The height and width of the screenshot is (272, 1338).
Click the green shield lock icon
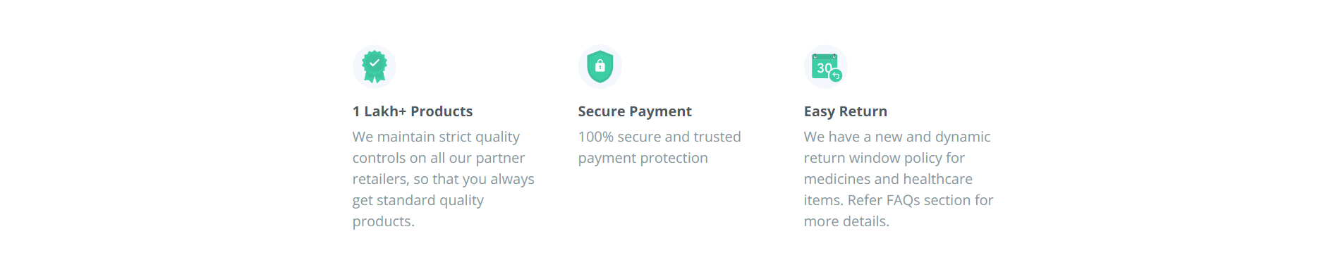[600, 66]
